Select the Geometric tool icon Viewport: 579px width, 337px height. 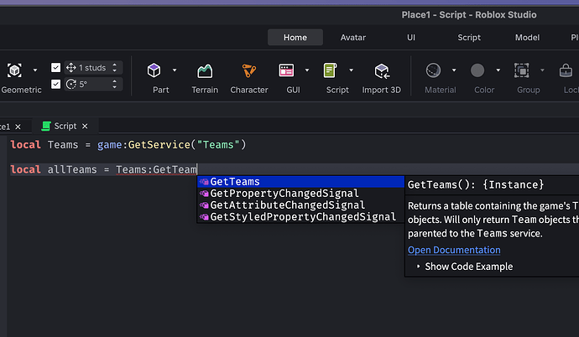click(x=14, y=70)
